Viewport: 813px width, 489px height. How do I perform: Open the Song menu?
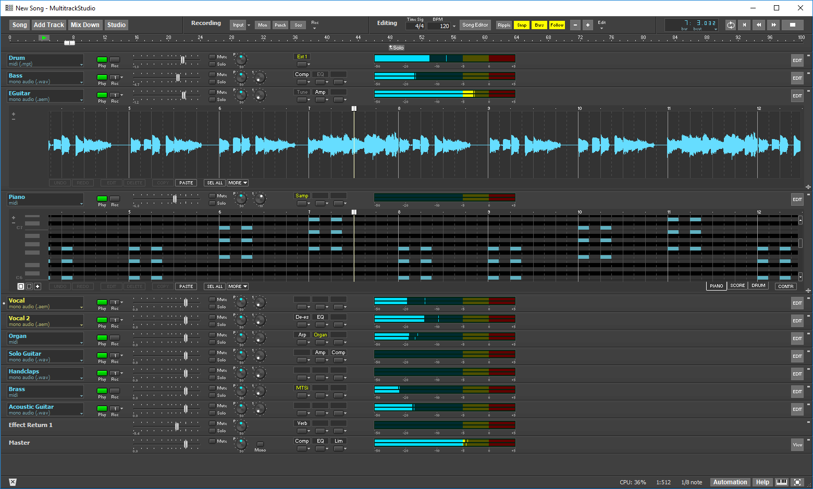click(19, 25)
